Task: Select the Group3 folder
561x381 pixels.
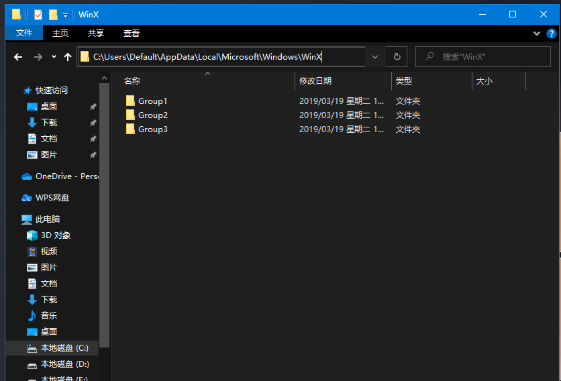Action: pos(153,129)
